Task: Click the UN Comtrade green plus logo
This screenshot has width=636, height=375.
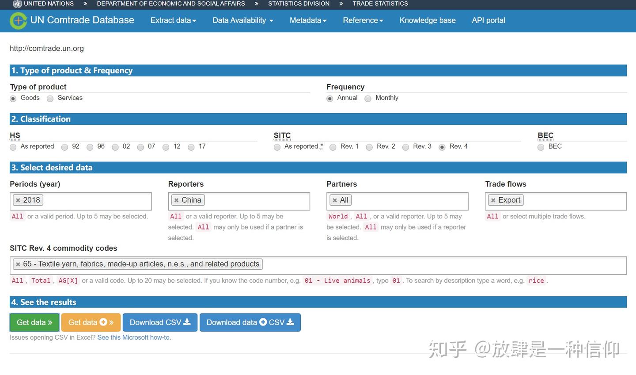Action: click(19, 20)
